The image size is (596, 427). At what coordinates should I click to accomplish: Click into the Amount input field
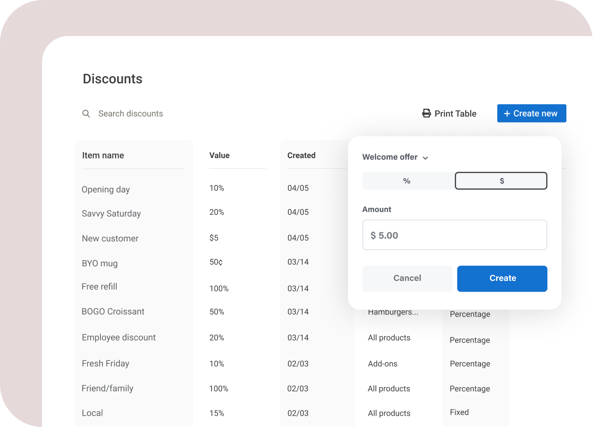[x=454, y=235]
